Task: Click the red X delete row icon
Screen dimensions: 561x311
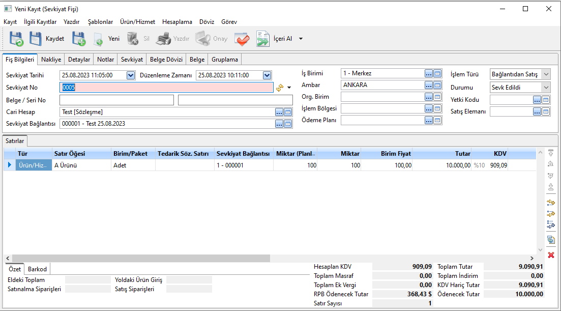Action: click(551, 255)
